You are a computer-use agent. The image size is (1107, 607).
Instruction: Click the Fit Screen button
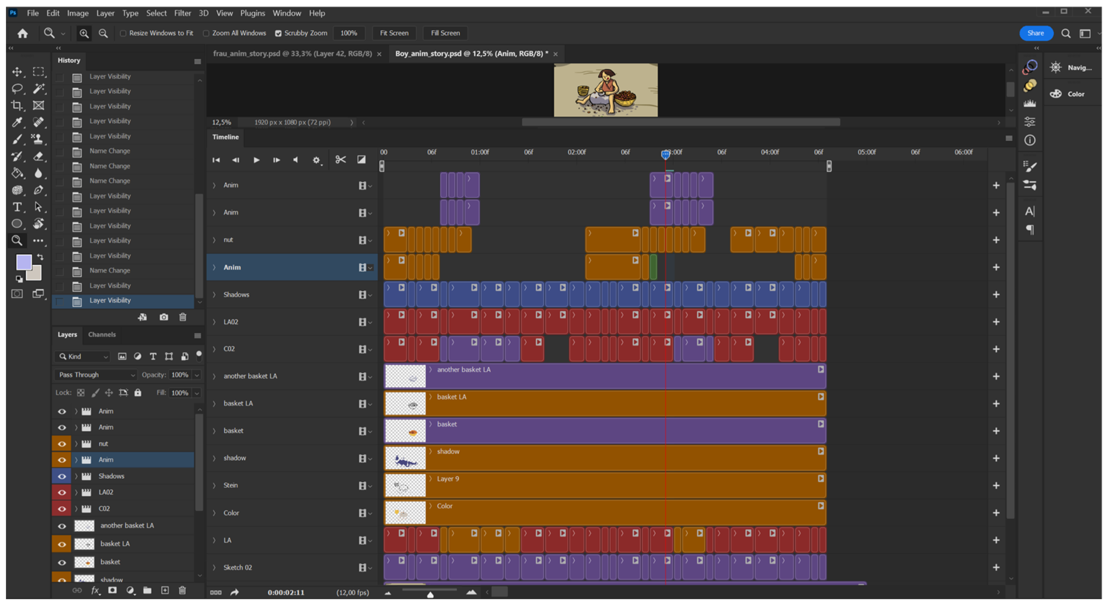pyautogui.click(x=394, y=33)
